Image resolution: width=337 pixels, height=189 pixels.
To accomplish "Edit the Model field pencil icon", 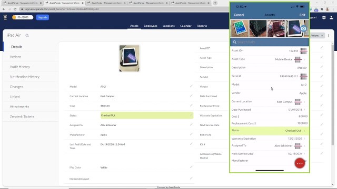I will click(x=191, y=86).
